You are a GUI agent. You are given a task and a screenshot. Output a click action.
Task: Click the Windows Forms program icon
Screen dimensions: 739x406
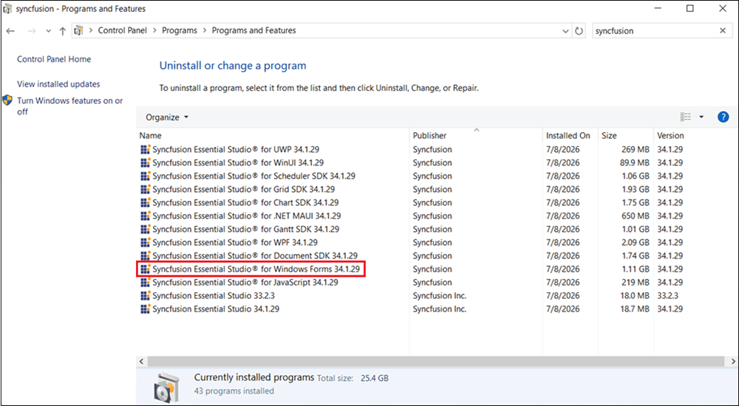point(146,269)
